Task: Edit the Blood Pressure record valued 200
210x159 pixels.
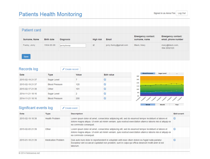Action: point(105,98)
